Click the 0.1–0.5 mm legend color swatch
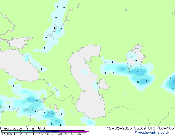 [x=5, y=131]
